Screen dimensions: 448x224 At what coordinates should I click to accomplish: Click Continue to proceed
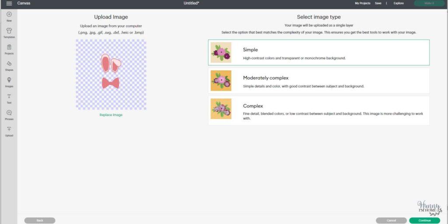tap(424, 220)
